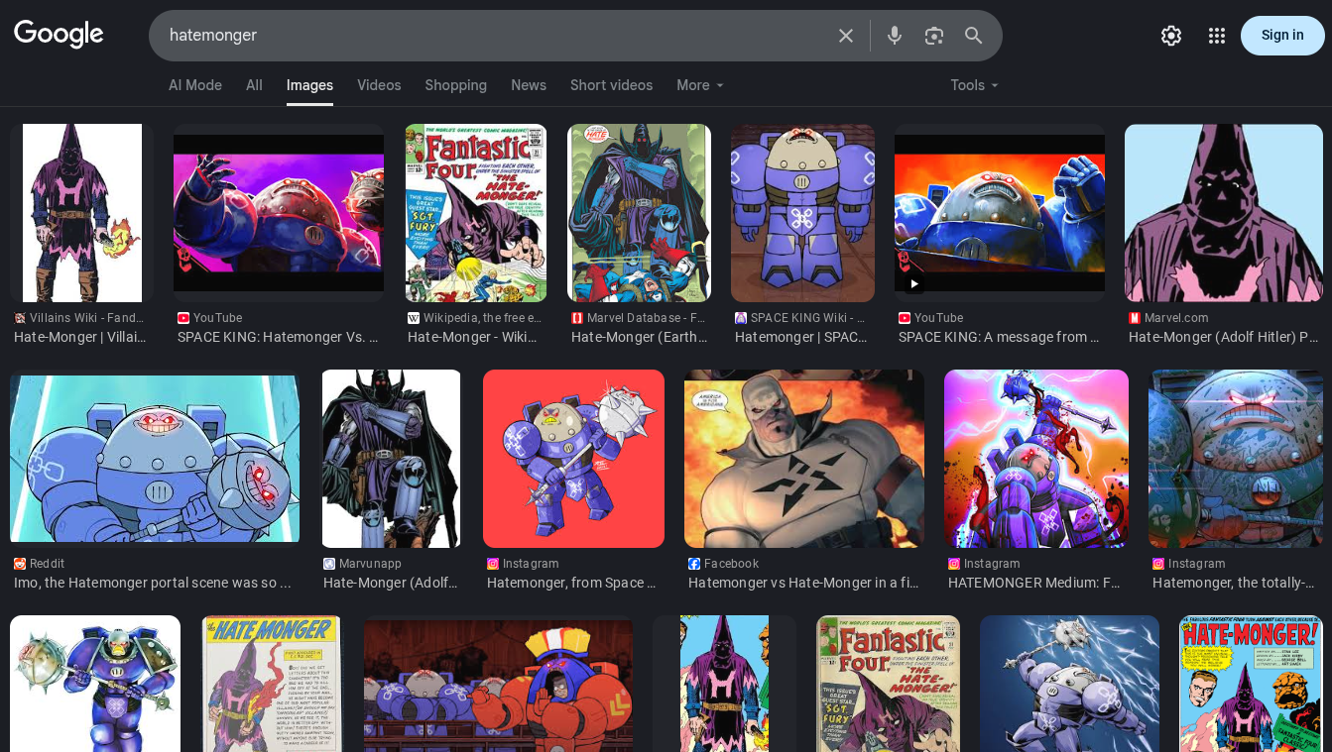This screenshot has height=752, width=1332.
Task: Switch to the AI Mode tab
Action: click(195, 85)
